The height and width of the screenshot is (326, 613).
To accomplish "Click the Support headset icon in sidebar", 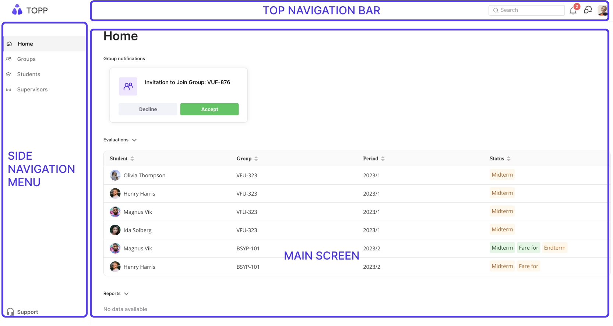I will coord(10,312).
